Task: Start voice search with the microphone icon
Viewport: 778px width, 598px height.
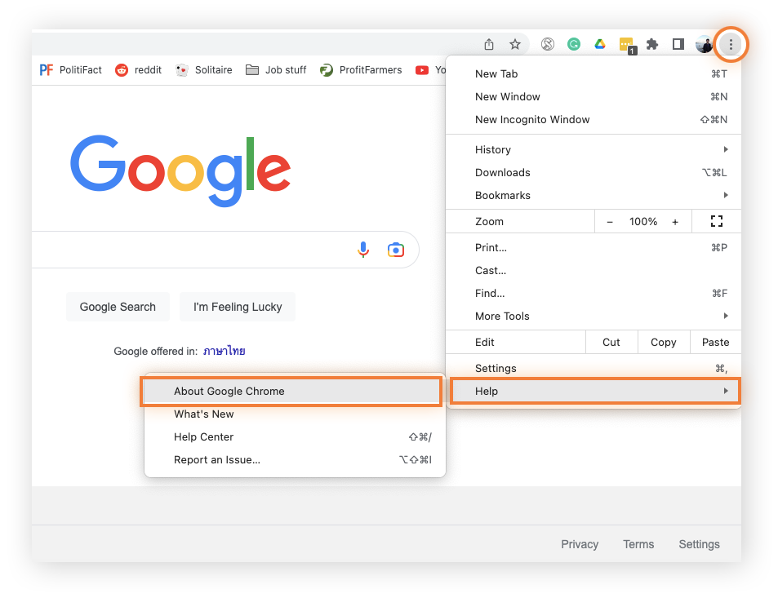Action: (x=362, y=250)
